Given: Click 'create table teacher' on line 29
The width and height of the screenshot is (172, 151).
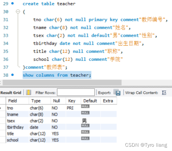Looking at the screenshot, I should [49, 4].
